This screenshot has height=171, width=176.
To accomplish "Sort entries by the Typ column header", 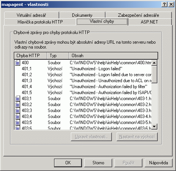I will [x=58, y=56].
